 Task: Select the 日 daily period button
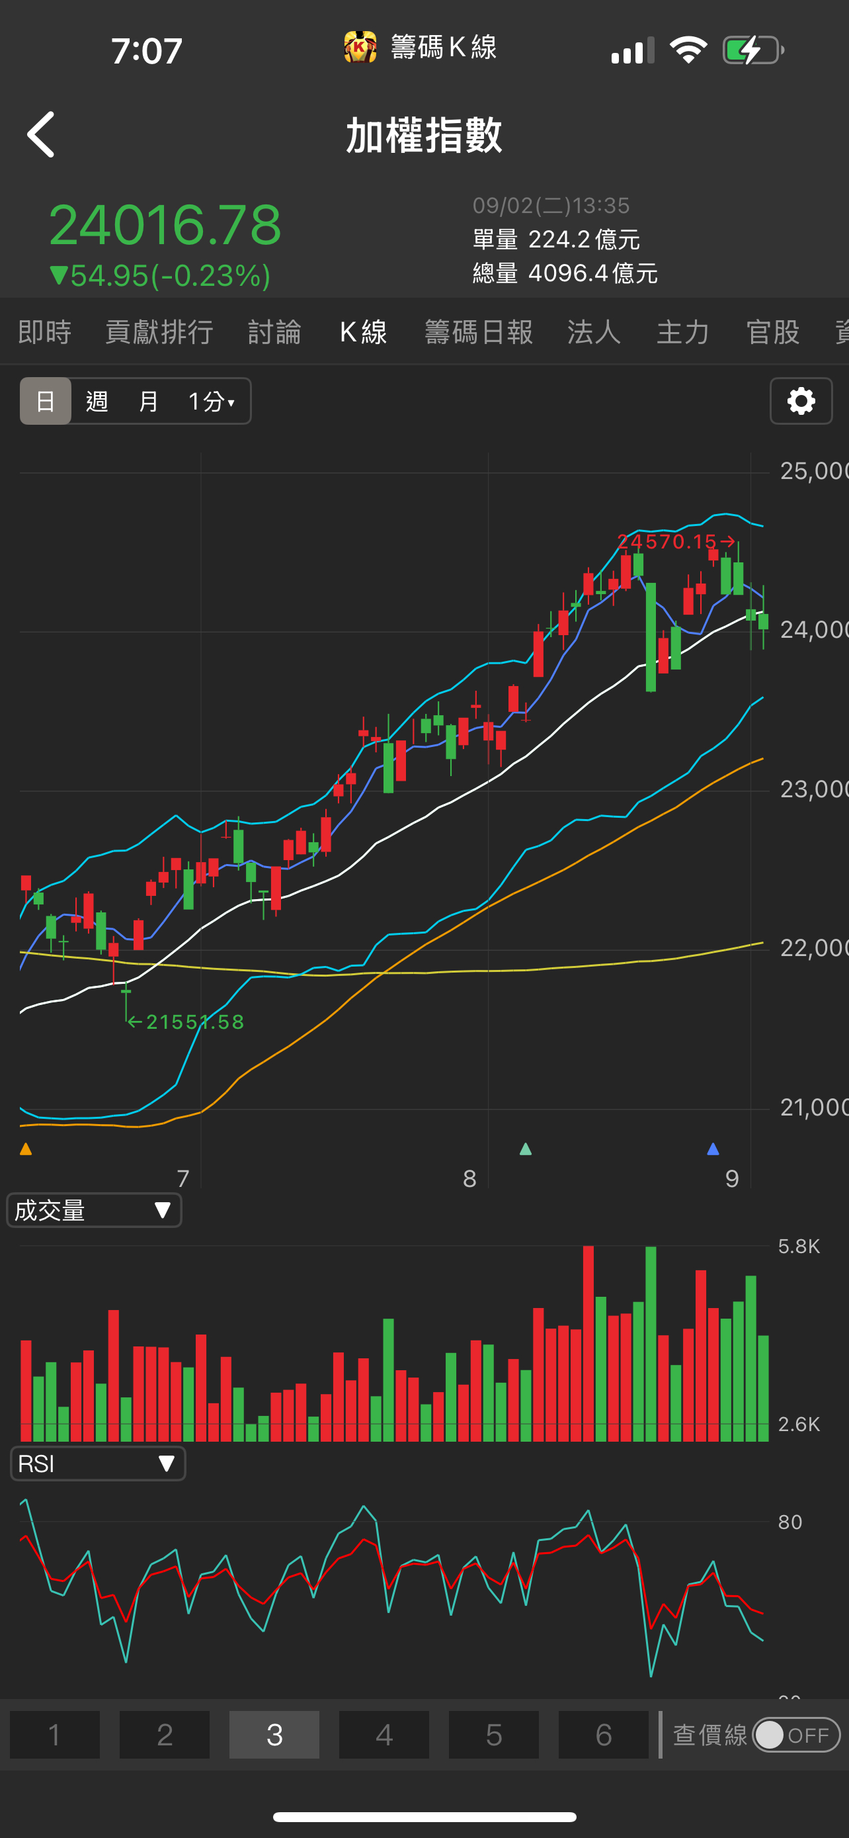point(46,401)
